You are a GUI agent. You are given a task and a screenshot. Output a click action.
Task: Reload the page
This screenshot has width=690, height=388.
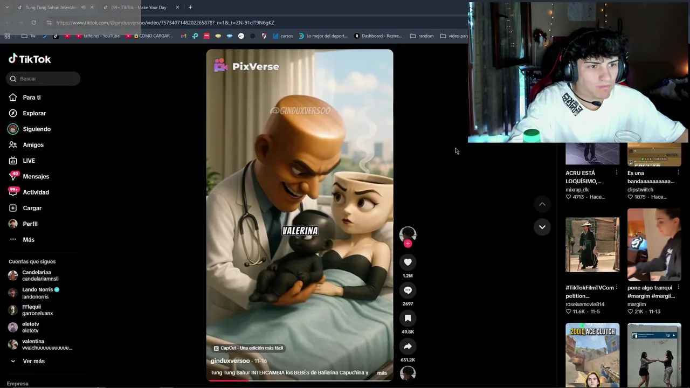(33, 23)
